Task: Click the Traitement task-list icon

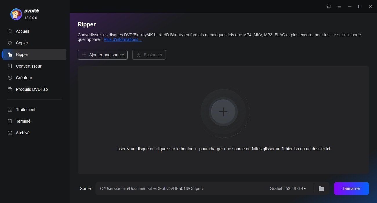Action: click(10, 110)
